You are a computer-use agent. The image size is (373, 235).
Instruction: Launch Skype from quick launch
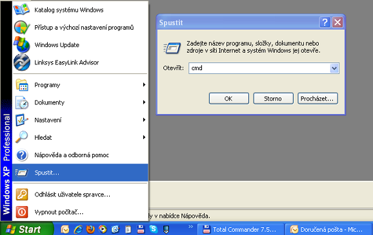[154, 229]
